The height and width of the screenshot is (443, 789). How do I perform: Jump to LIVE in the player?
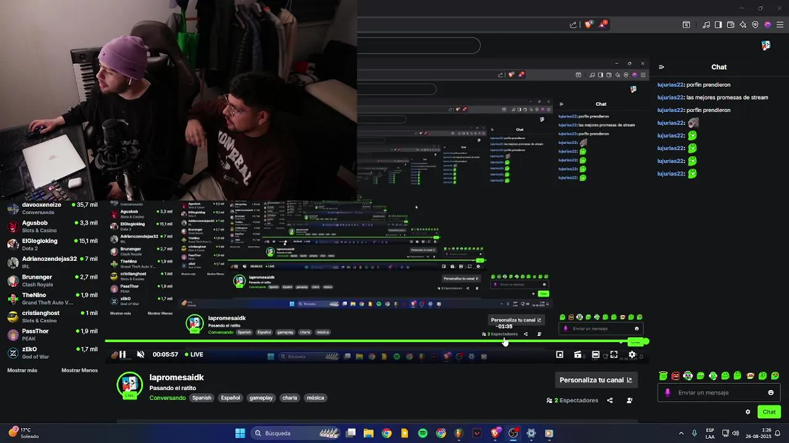(194, 354)
